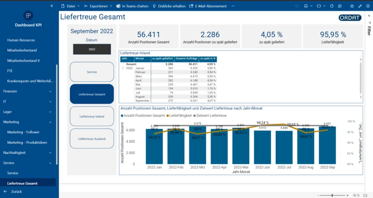
Task: Open E-Mail-Abonnement
Action: tap(208, 6)
